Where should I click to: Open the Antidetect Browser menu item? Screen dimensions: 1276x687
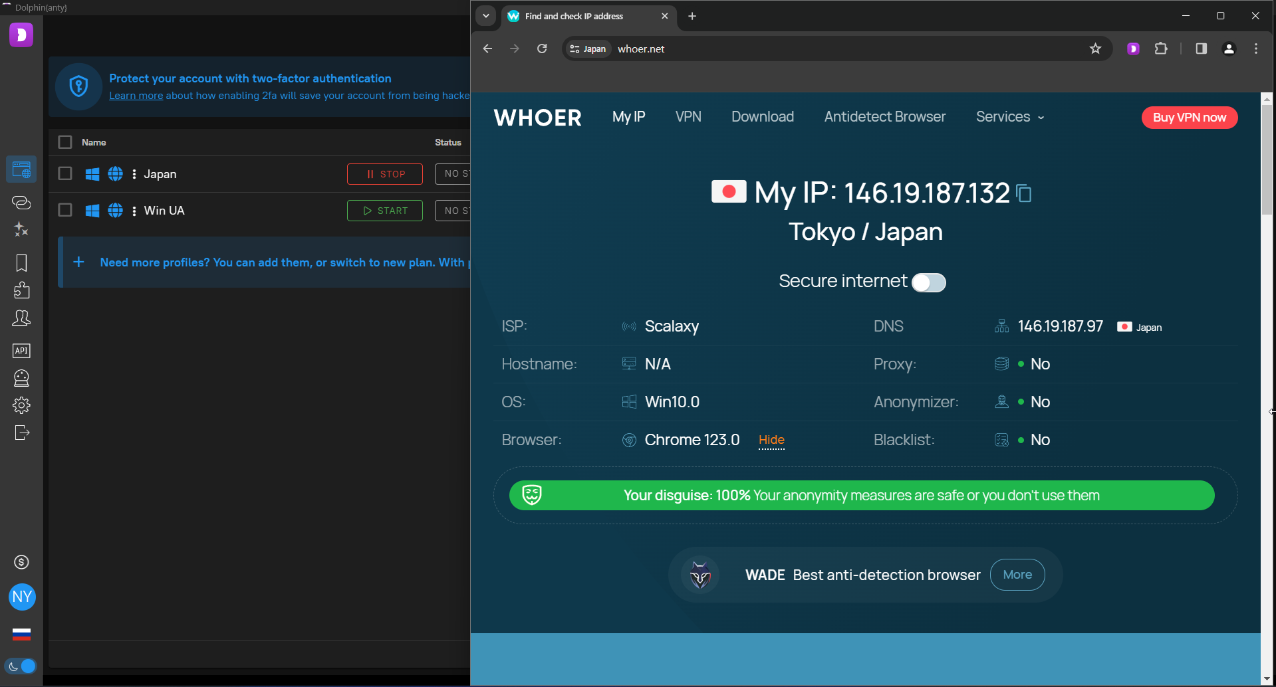coord(884,117)
